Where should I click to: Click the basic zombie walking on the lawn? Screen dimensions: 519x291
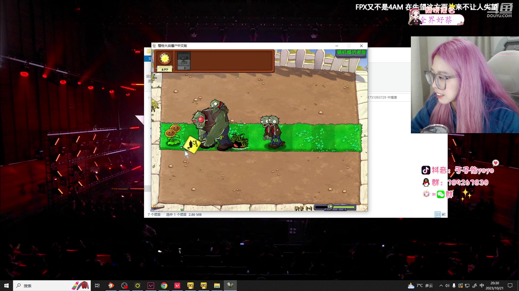[x=272, y=132]
